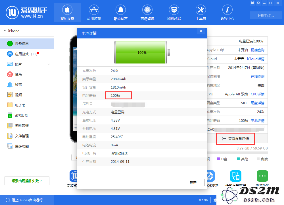Click the green 更多功能 shortcut icon
This screenshot has height=205, width=284.
pyautogui.click(x=262, y=176)
